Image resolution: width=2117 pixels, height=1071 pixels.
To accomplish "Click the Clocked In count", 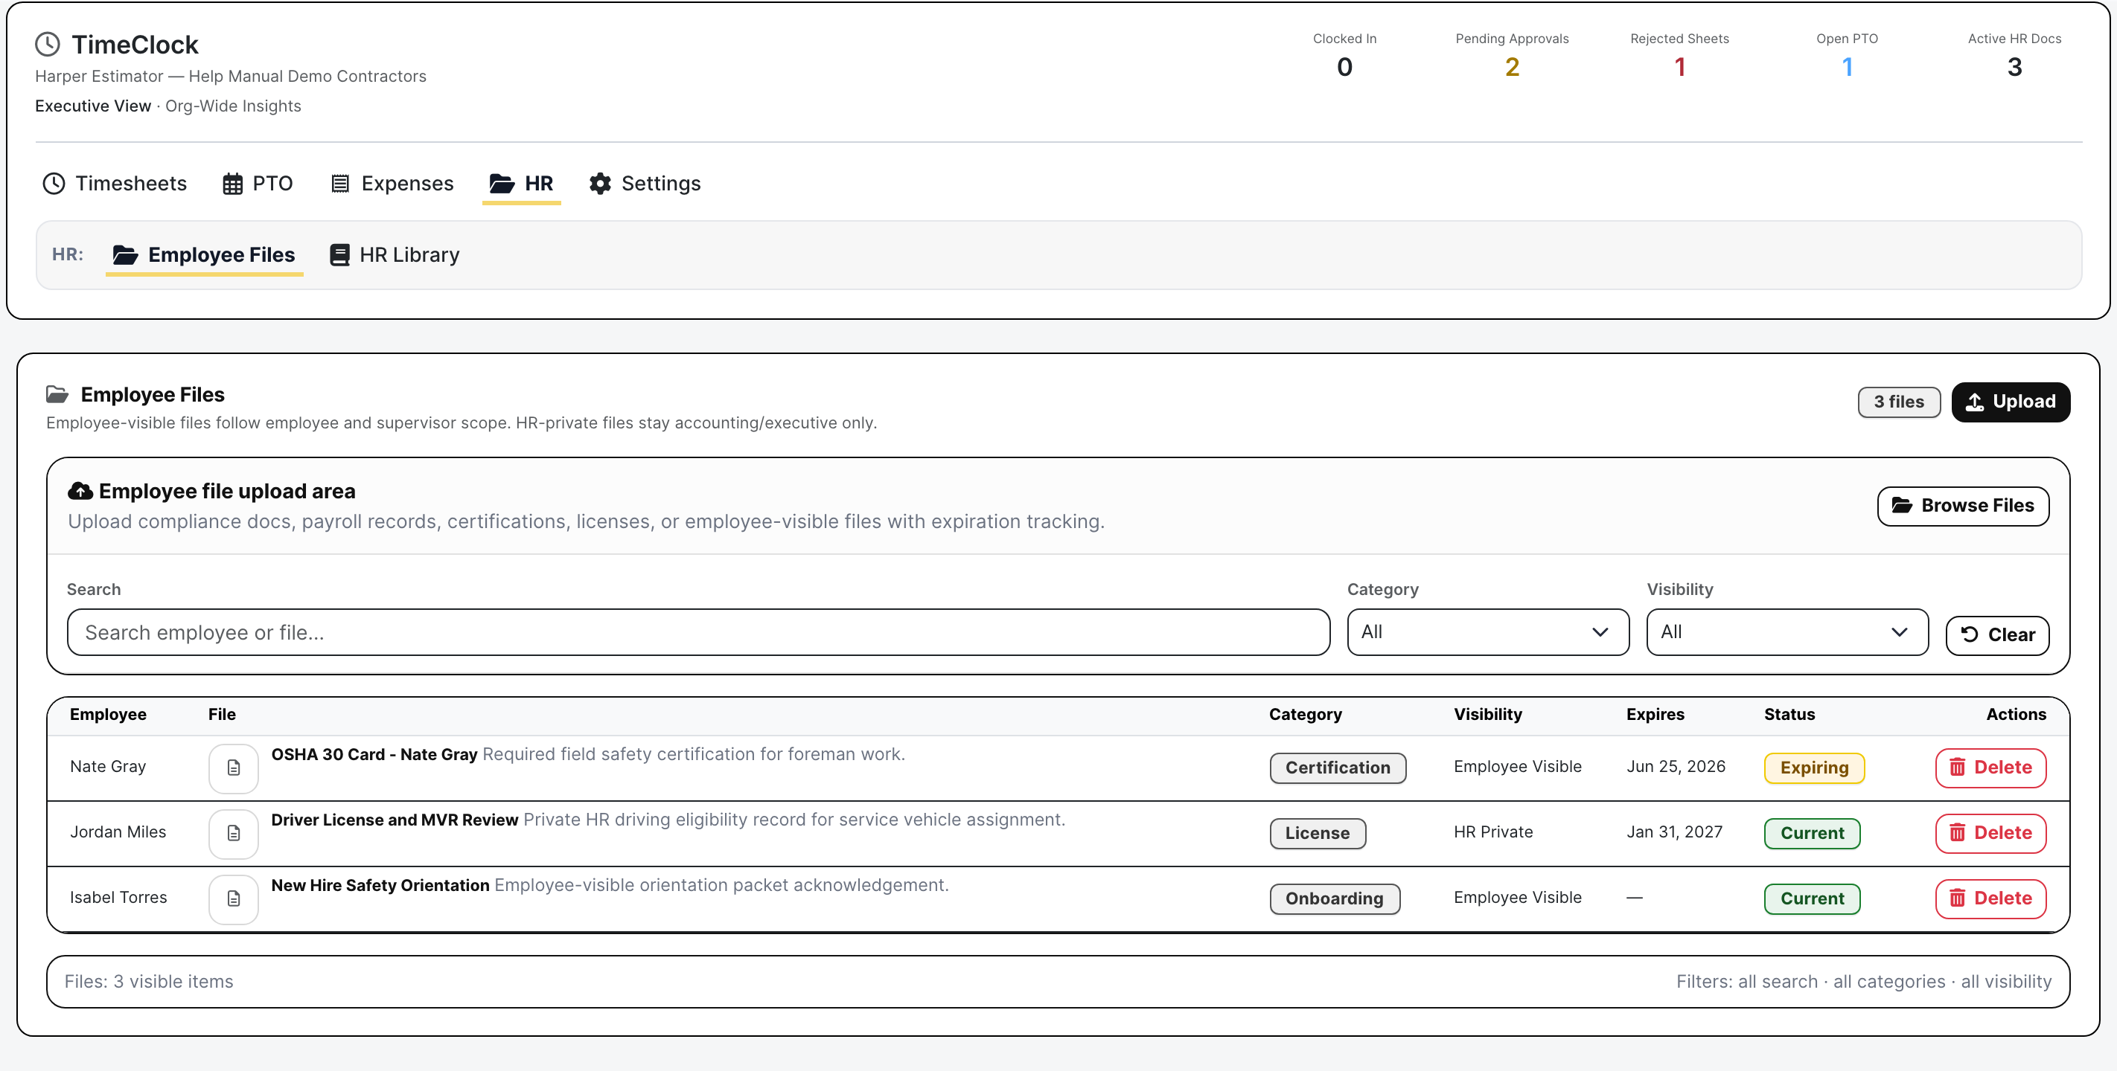I will pyautogui.click(x=1344, y=66).
